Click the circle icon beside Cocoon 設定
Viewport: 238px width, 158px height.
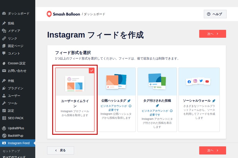(x=4, y=63)
